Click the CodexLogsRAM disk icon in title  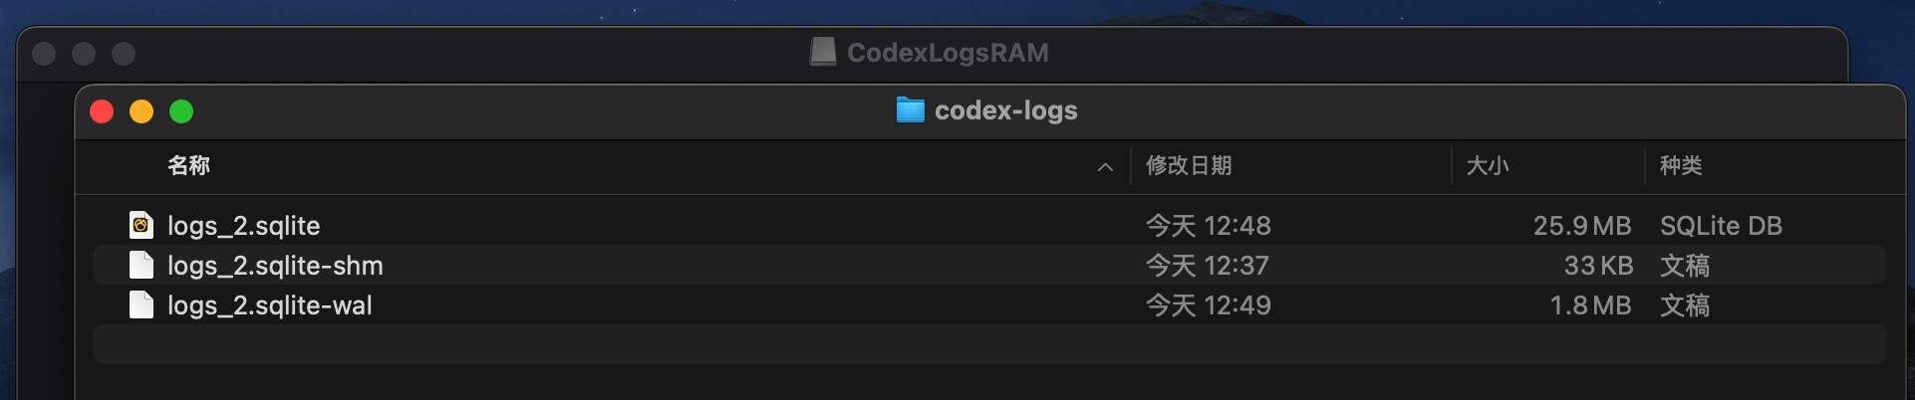(823, 53)
